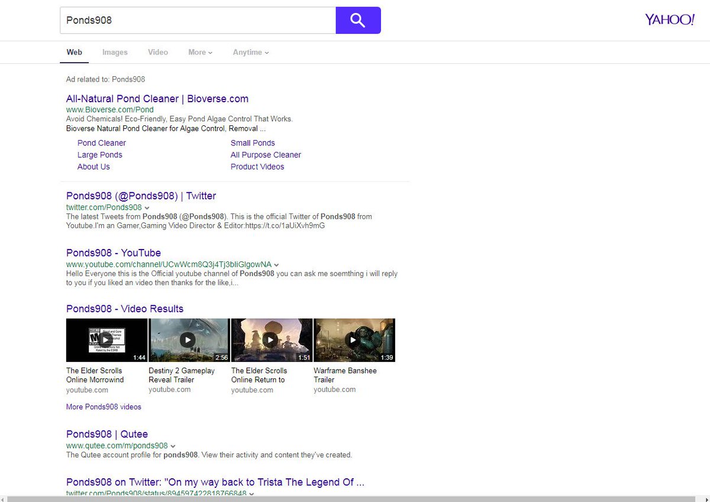Click the youtube.com channel green URL
This screenshot has height=502, width=710.
click(169, 264)
